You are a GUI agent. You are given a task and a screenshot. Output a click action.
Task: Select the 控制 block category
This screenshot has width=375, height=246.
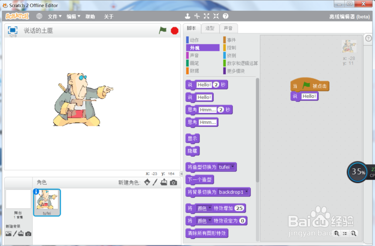click(240, 48)
